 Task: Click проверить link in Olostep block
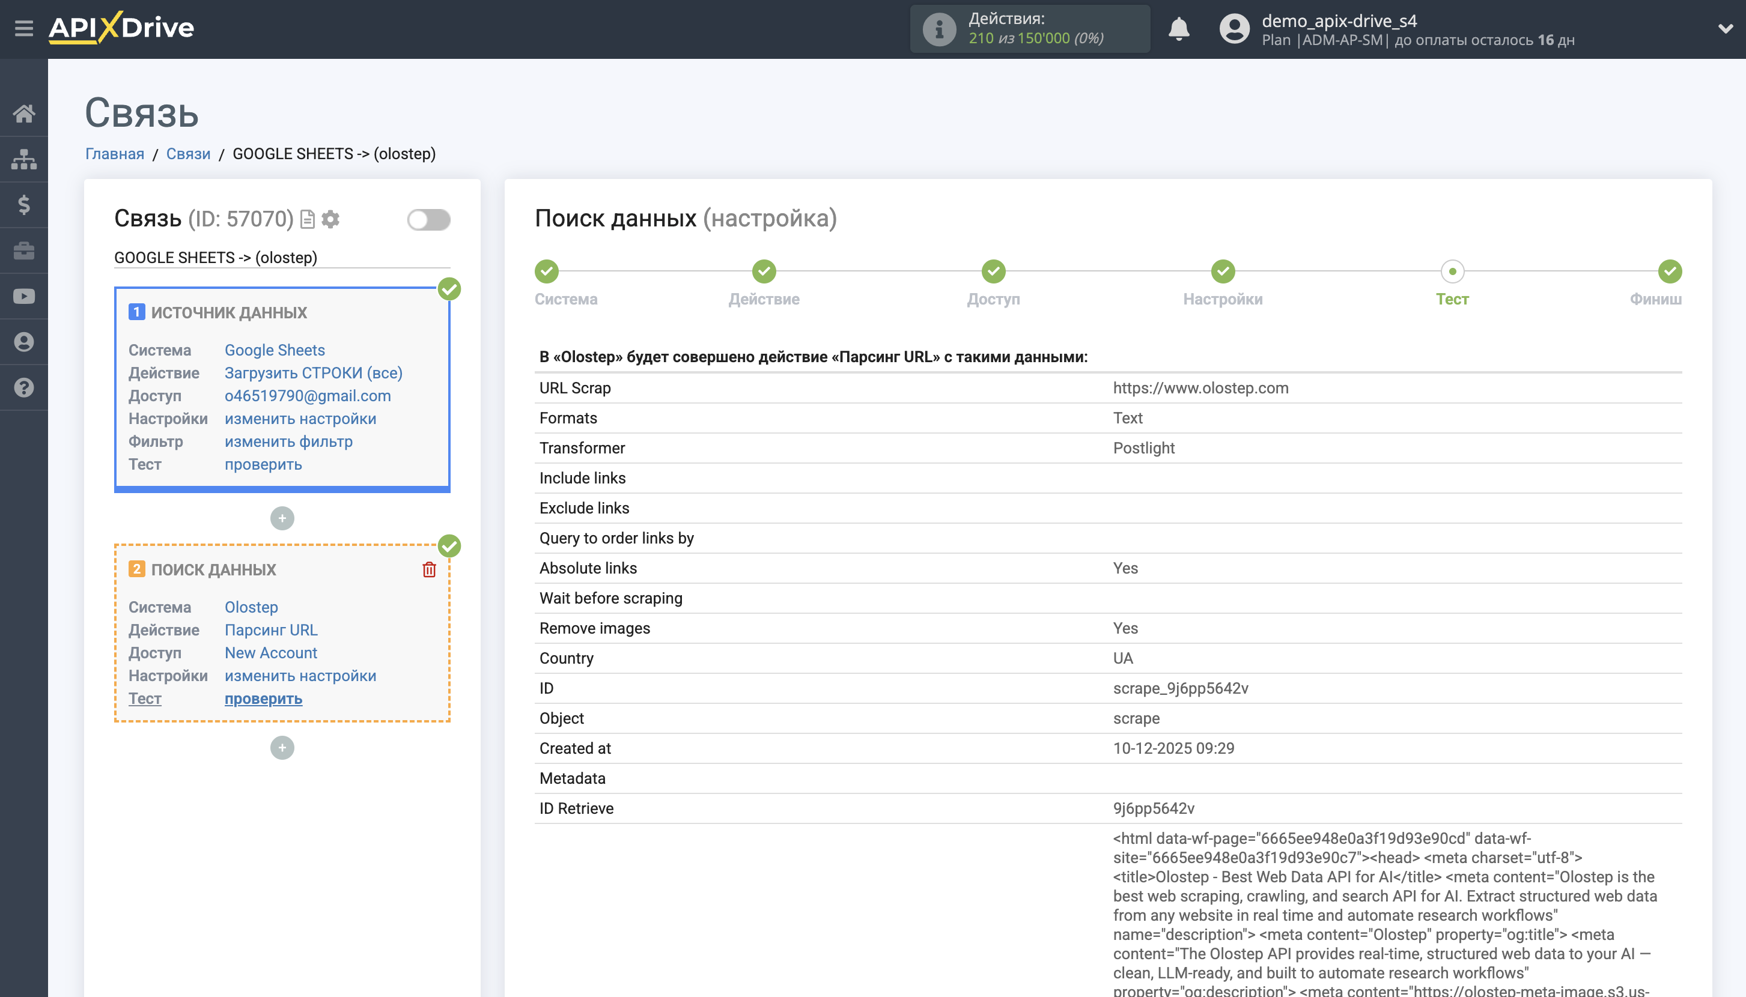click(x=263, y=699)
